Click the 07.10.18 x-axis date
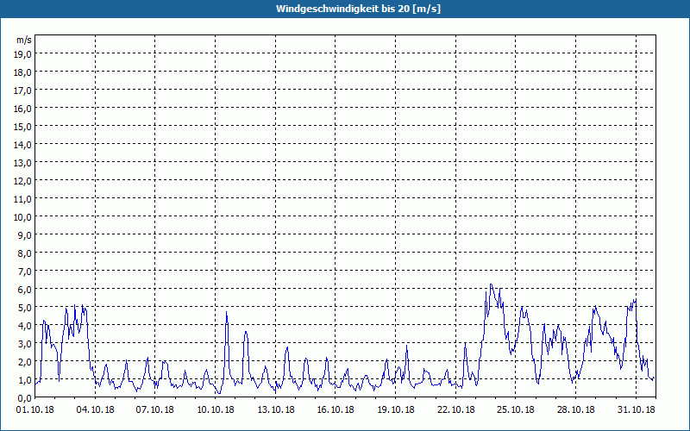The height and width of the screenshot is (431, 690). (x=155, y=409)
